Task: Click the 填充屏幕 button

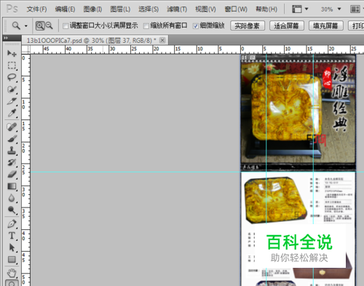Action: (325, 25)
